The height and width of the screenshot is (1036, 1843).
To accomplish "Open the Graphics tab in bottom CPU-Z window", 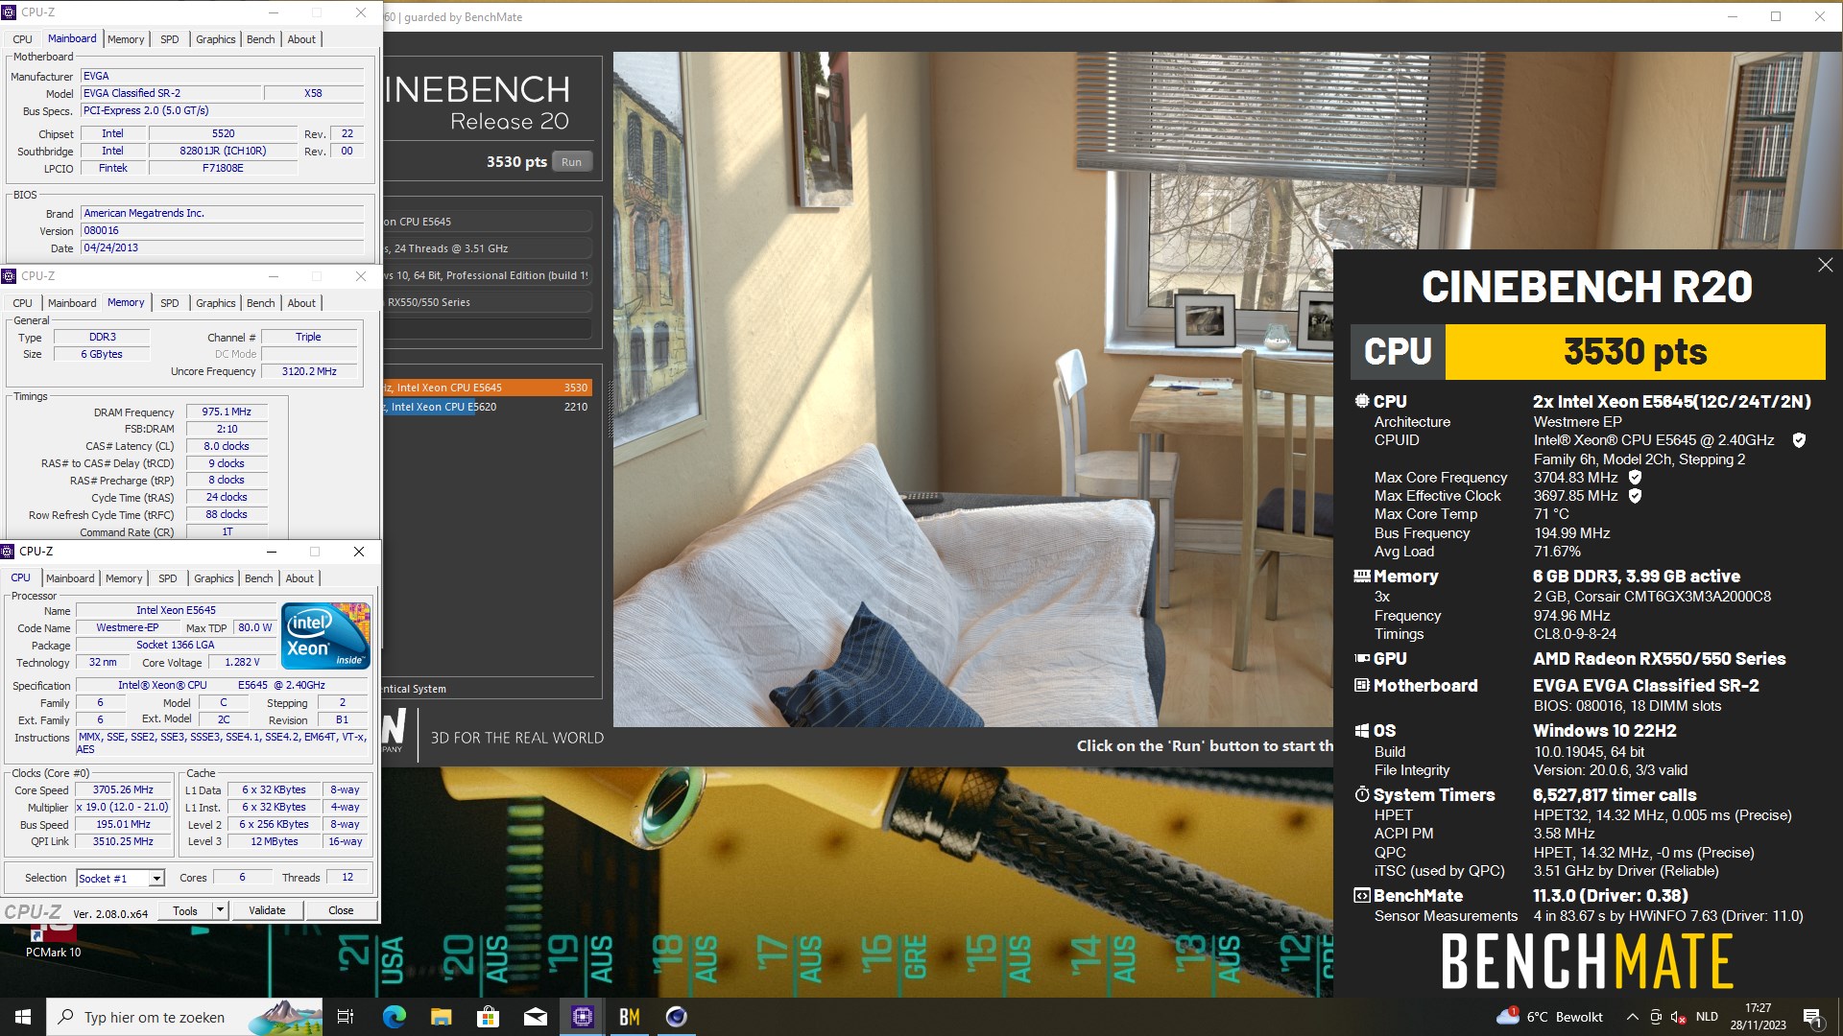I will tap(213, 578).
